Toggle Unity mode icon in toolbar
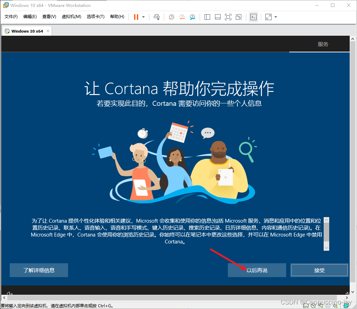This screenshot has height=309, width=357. 238,17
